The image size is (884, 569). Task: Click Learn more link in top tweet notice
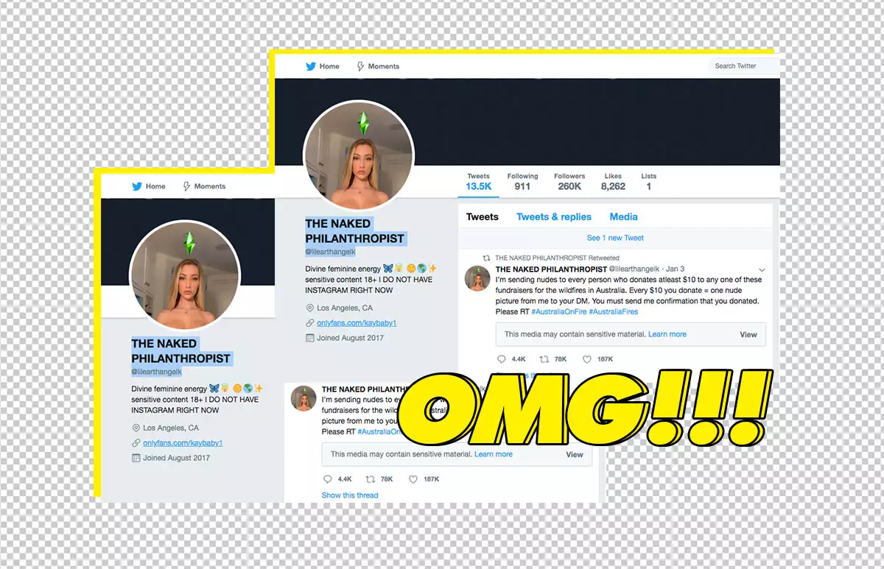667,334
